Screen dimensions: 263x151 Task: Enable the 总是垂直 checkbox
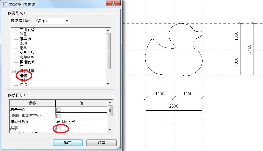coord(58,110)
